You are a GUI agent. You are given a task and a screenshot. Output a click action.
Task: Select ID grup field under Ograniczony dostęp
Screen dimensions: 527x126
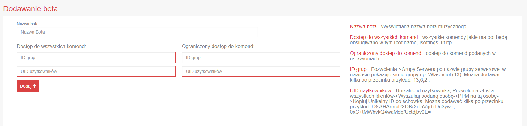click(x=261, y=58)
